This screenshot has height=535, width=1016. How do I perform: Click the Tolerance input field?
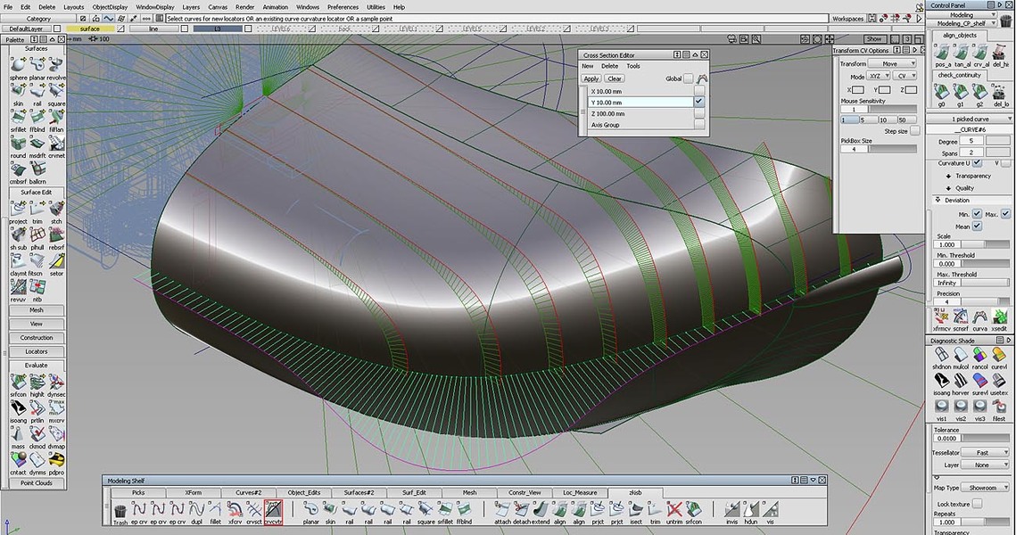947,438
